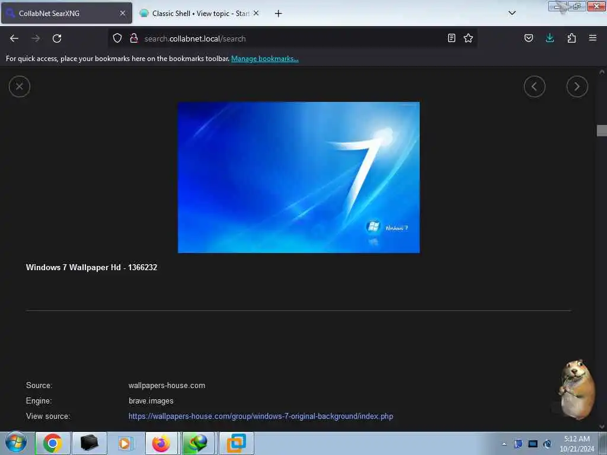Switch to CollabNet SearXNG tab
The width and height of the screenshot is (607, 455).
tap(66, 13)
